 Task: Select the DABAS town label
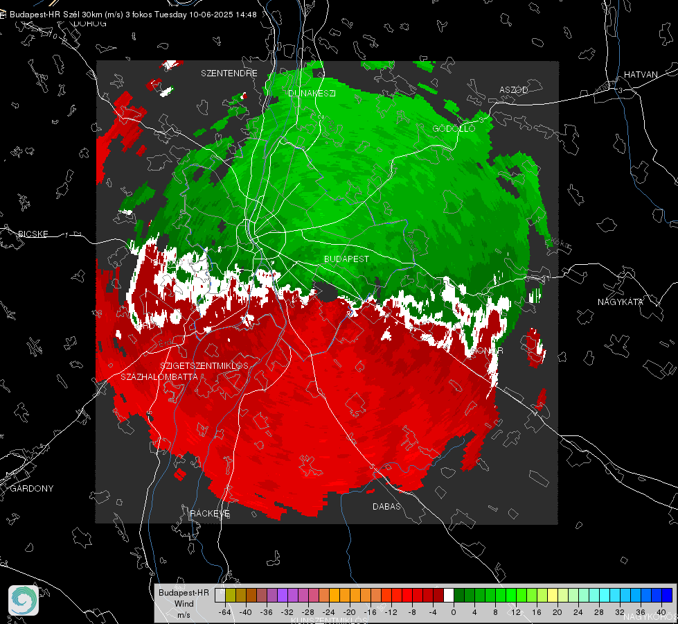(386, 506)
